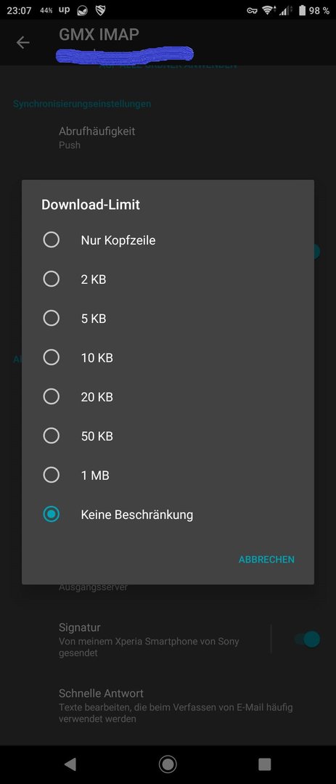
Task: Select the Nur Kopfzeile radio button
Action: tap(51, 240)
